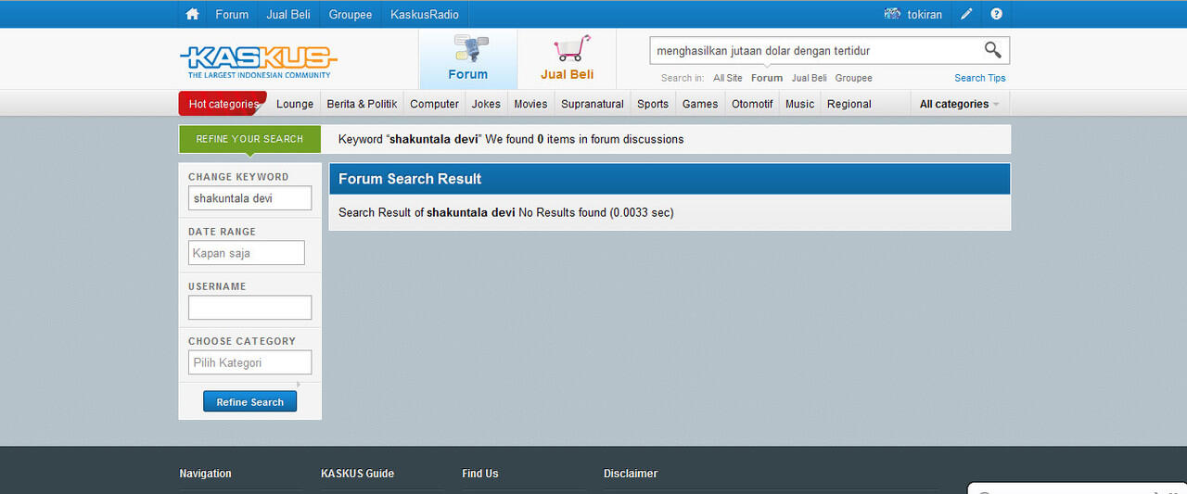The width and height of the screenshot is (1187, 494).
Task: Open the Berita & Politik category
Action: pyautogui.click(x=362, y=104)
